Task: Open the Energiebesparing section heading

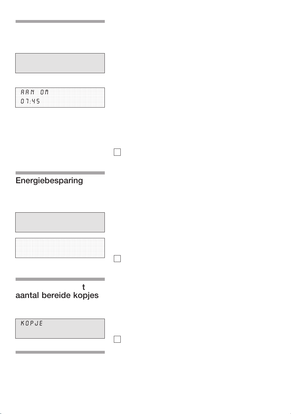Action: pyautogui.click(x=49, y=181)
